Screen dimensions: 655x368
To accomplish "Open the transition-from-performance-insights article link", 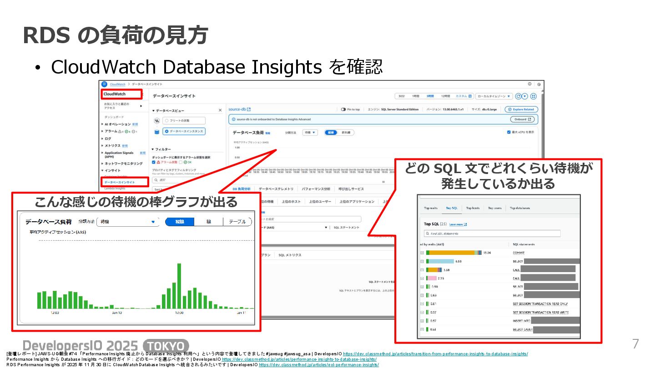I will pos(435,353).
